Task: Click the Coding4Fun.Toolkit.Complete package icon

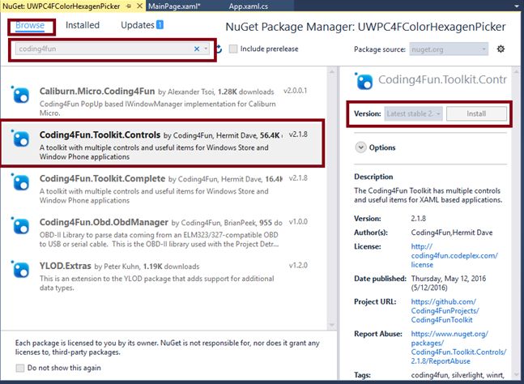Action: click(21, 182)
